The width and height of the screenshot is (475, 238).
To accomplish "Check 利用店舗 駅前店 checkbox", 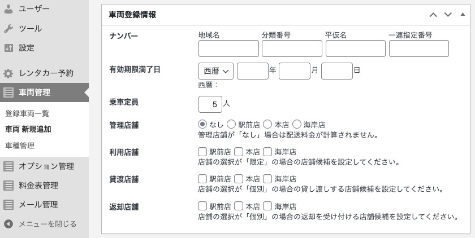I will click(202, 151).
